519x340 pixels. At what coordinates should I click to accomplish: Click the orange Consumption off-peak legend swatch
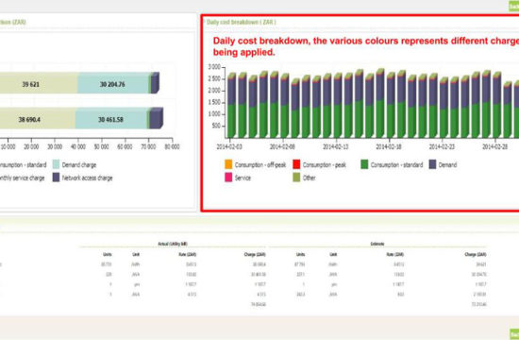[x=228, y=164]
